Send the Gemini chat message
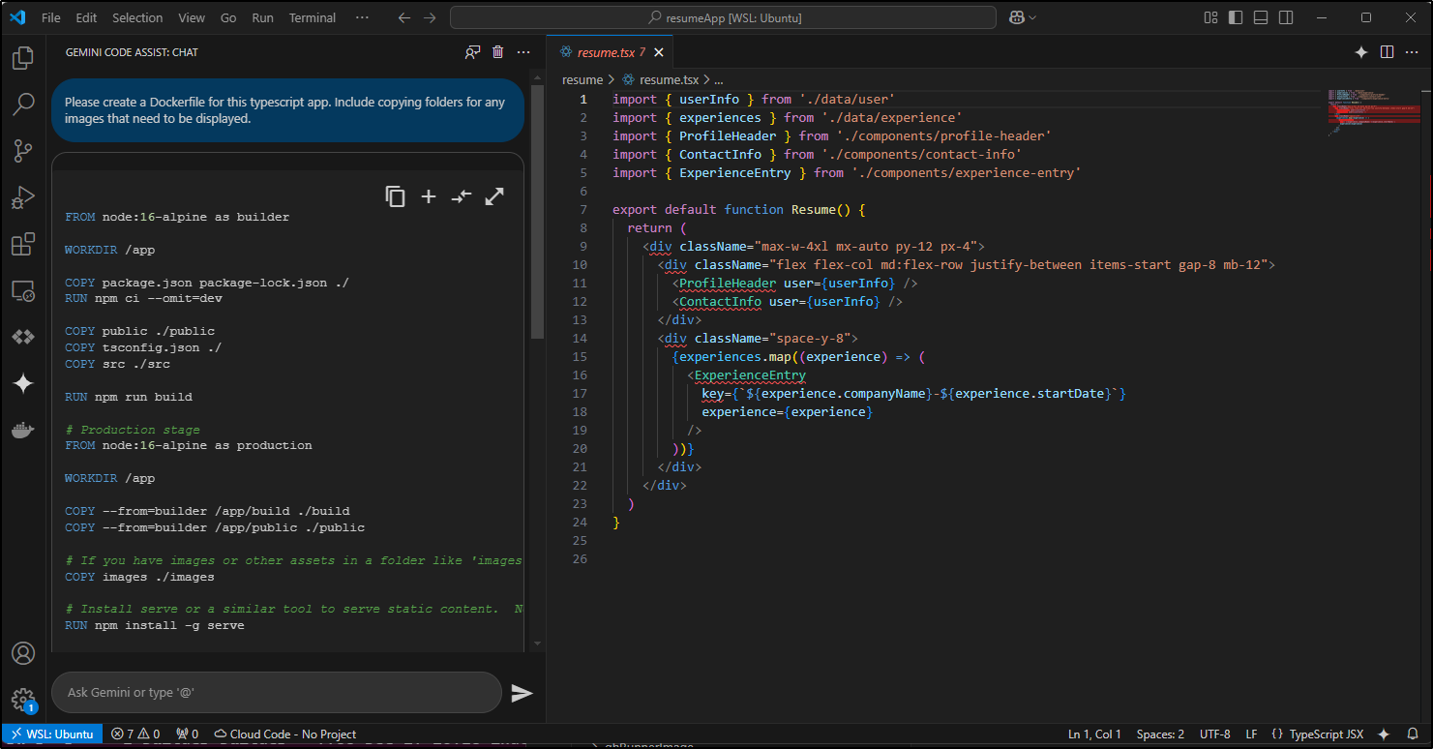Image resolution: width=1433 pixels, height=749 pixels. tap(522, 693)
